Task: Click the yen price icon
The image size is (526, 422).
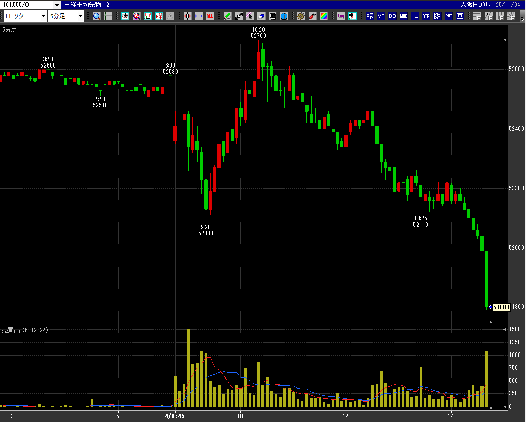Action: pos(159,16)
